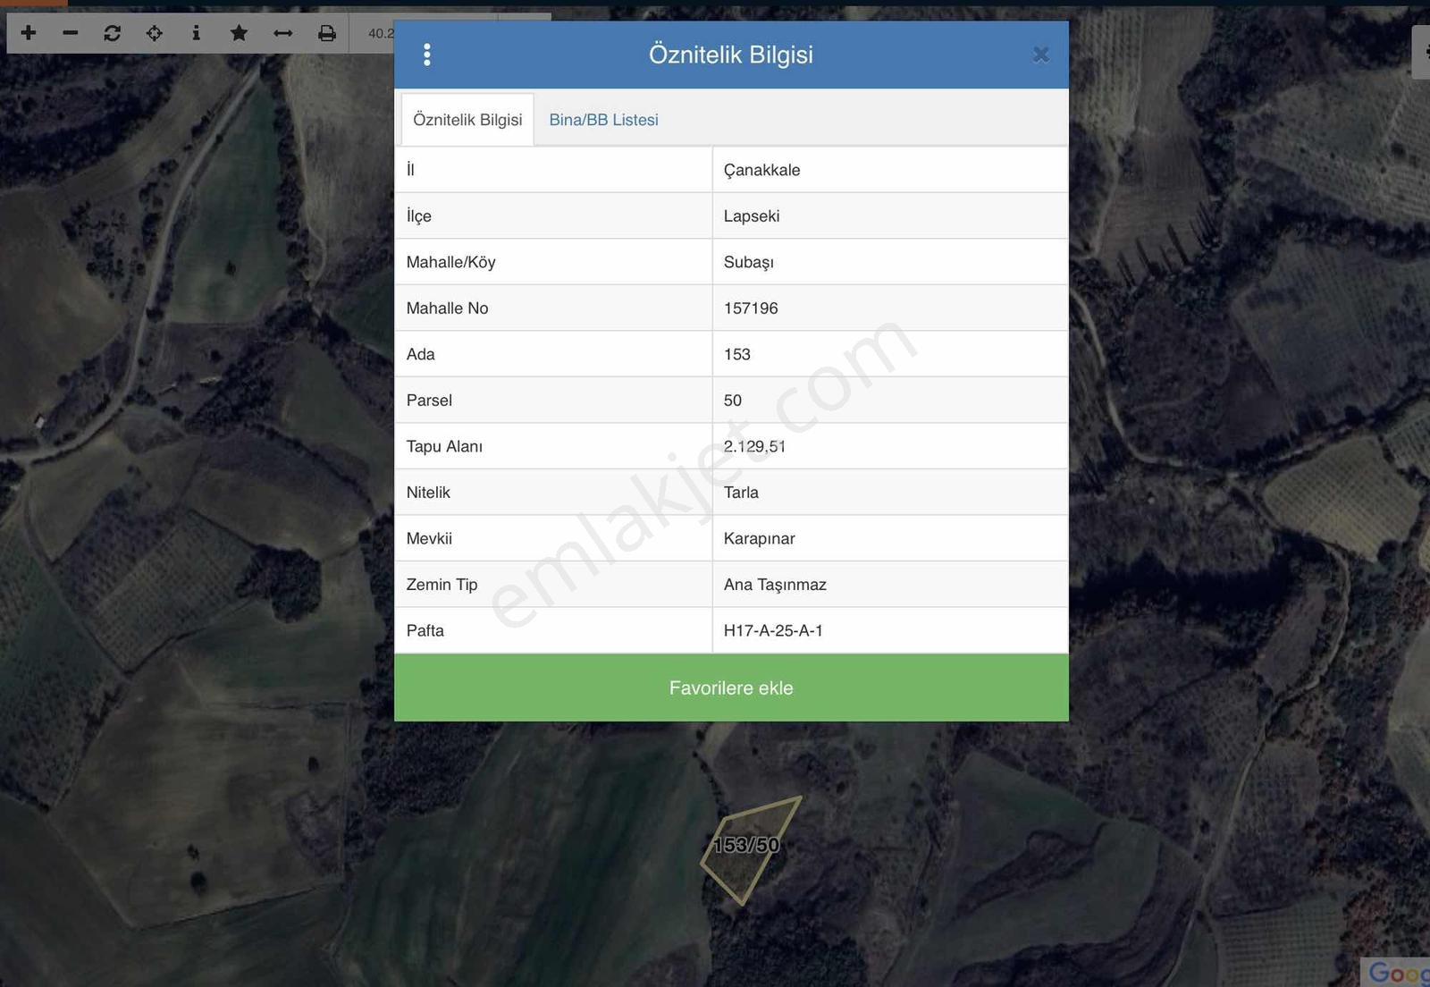This screenshot has height=987, width=1430.
Task: Select the info query tool
Action: point(196,33)
